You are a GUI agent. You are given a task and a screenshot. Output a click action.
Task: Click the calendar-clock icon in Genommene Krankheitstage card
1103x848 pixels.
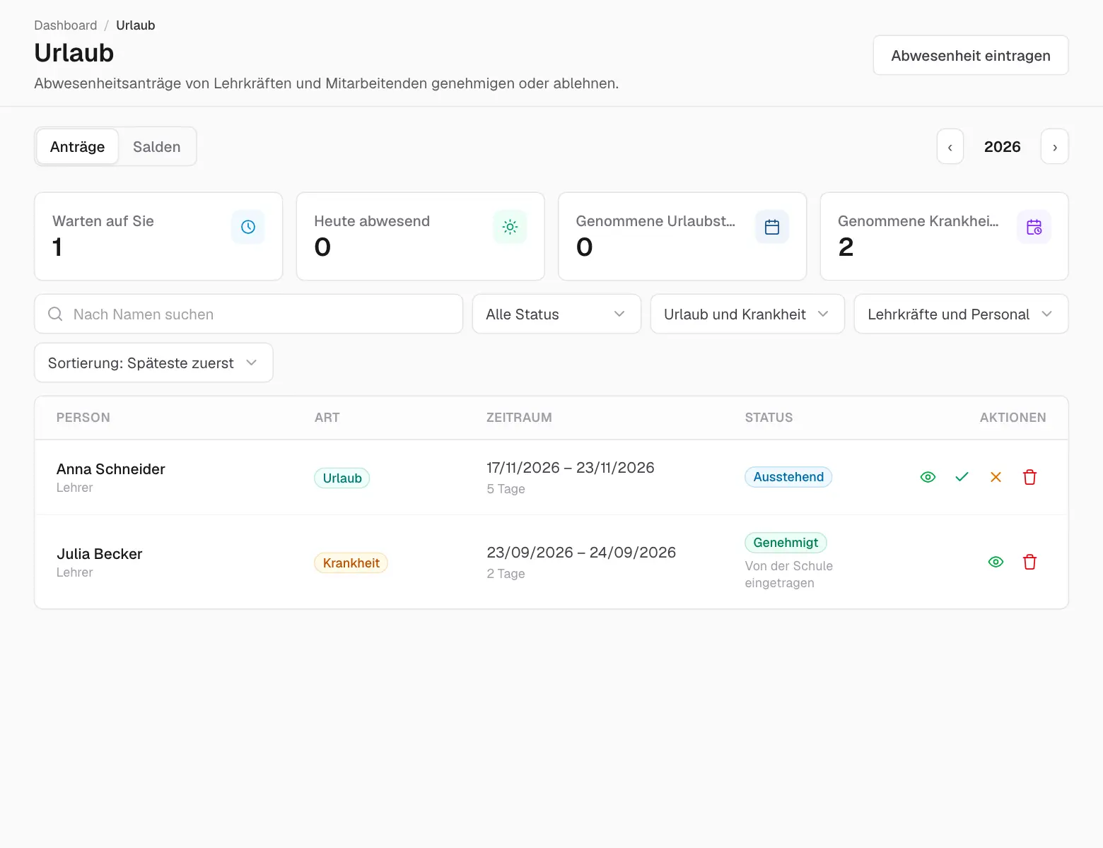click(1034, 227)
